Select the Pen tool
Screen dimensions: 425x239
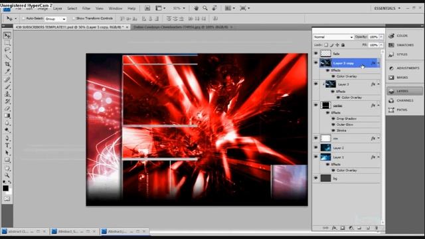(x=7, y=139)
